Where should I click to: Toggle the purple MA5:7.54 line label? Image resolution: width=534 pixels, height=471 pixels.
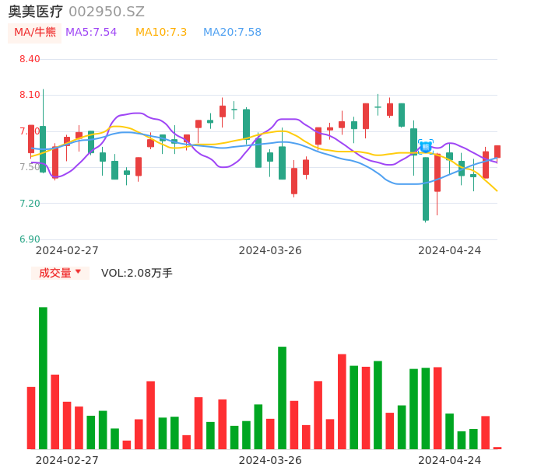[91, 33]
